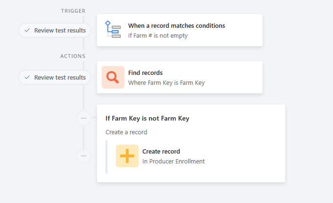Click the 'In Producer Enrollment' table text
The height and width of the screenshot is (203, 333).
tap(173, 162)
